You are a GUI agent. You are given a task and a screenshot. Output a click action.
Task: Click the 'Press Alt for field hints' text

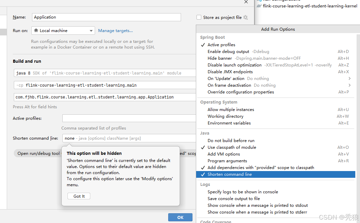click(x=35, y=107)
